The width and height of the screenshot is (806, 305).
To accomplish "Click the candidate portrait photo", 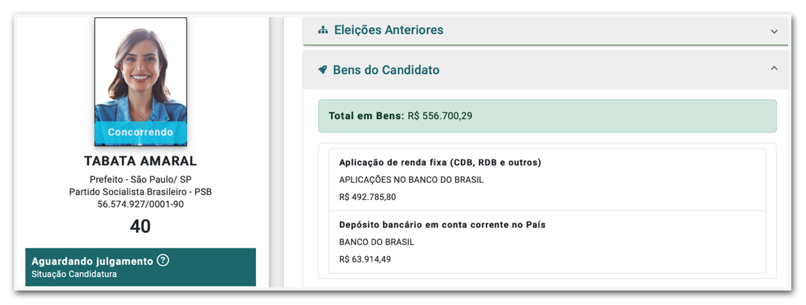I will tap(140, 71).
